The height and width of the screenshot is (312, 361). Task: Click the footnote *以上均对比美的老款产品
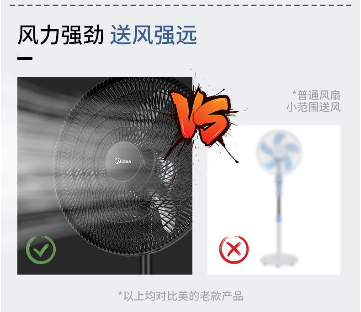click(180, 296)
